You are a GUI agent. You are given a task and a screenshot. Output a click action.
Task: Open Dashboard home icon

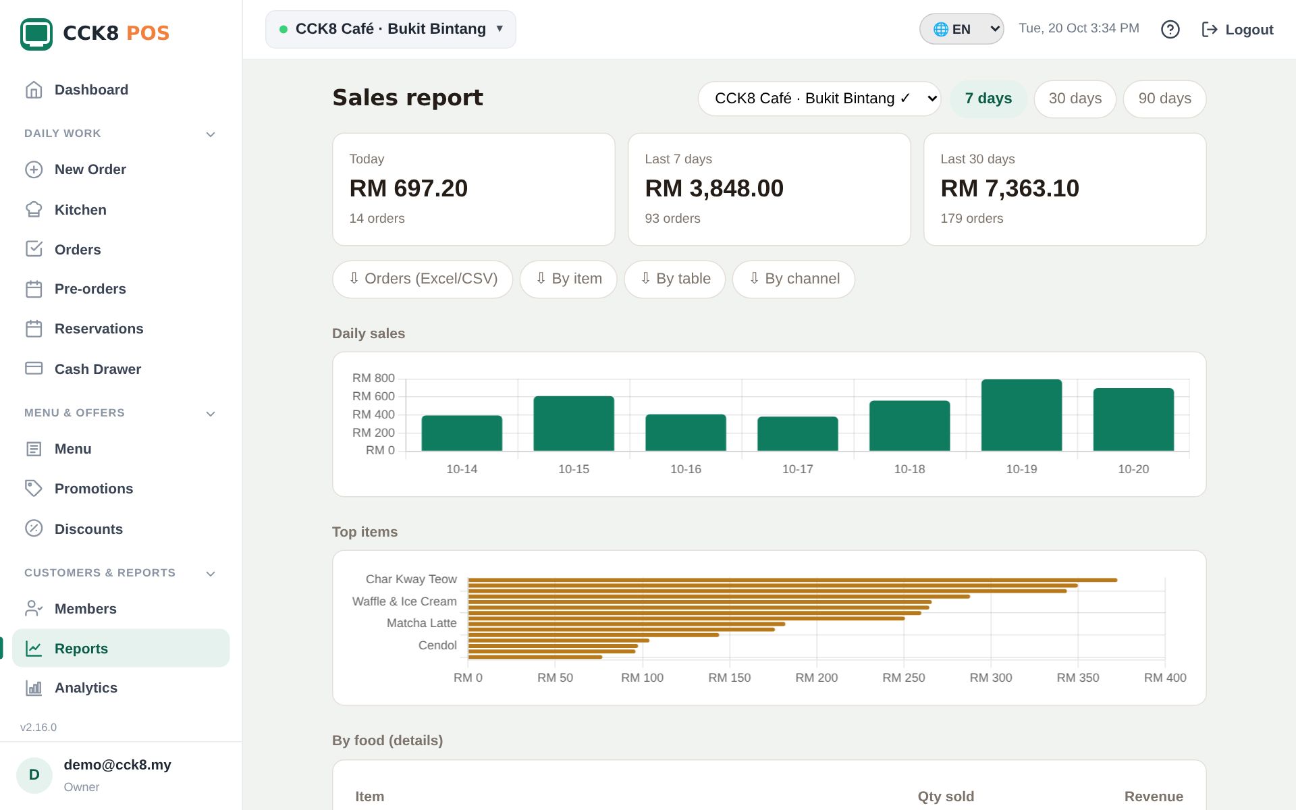[x=34, y=90]
